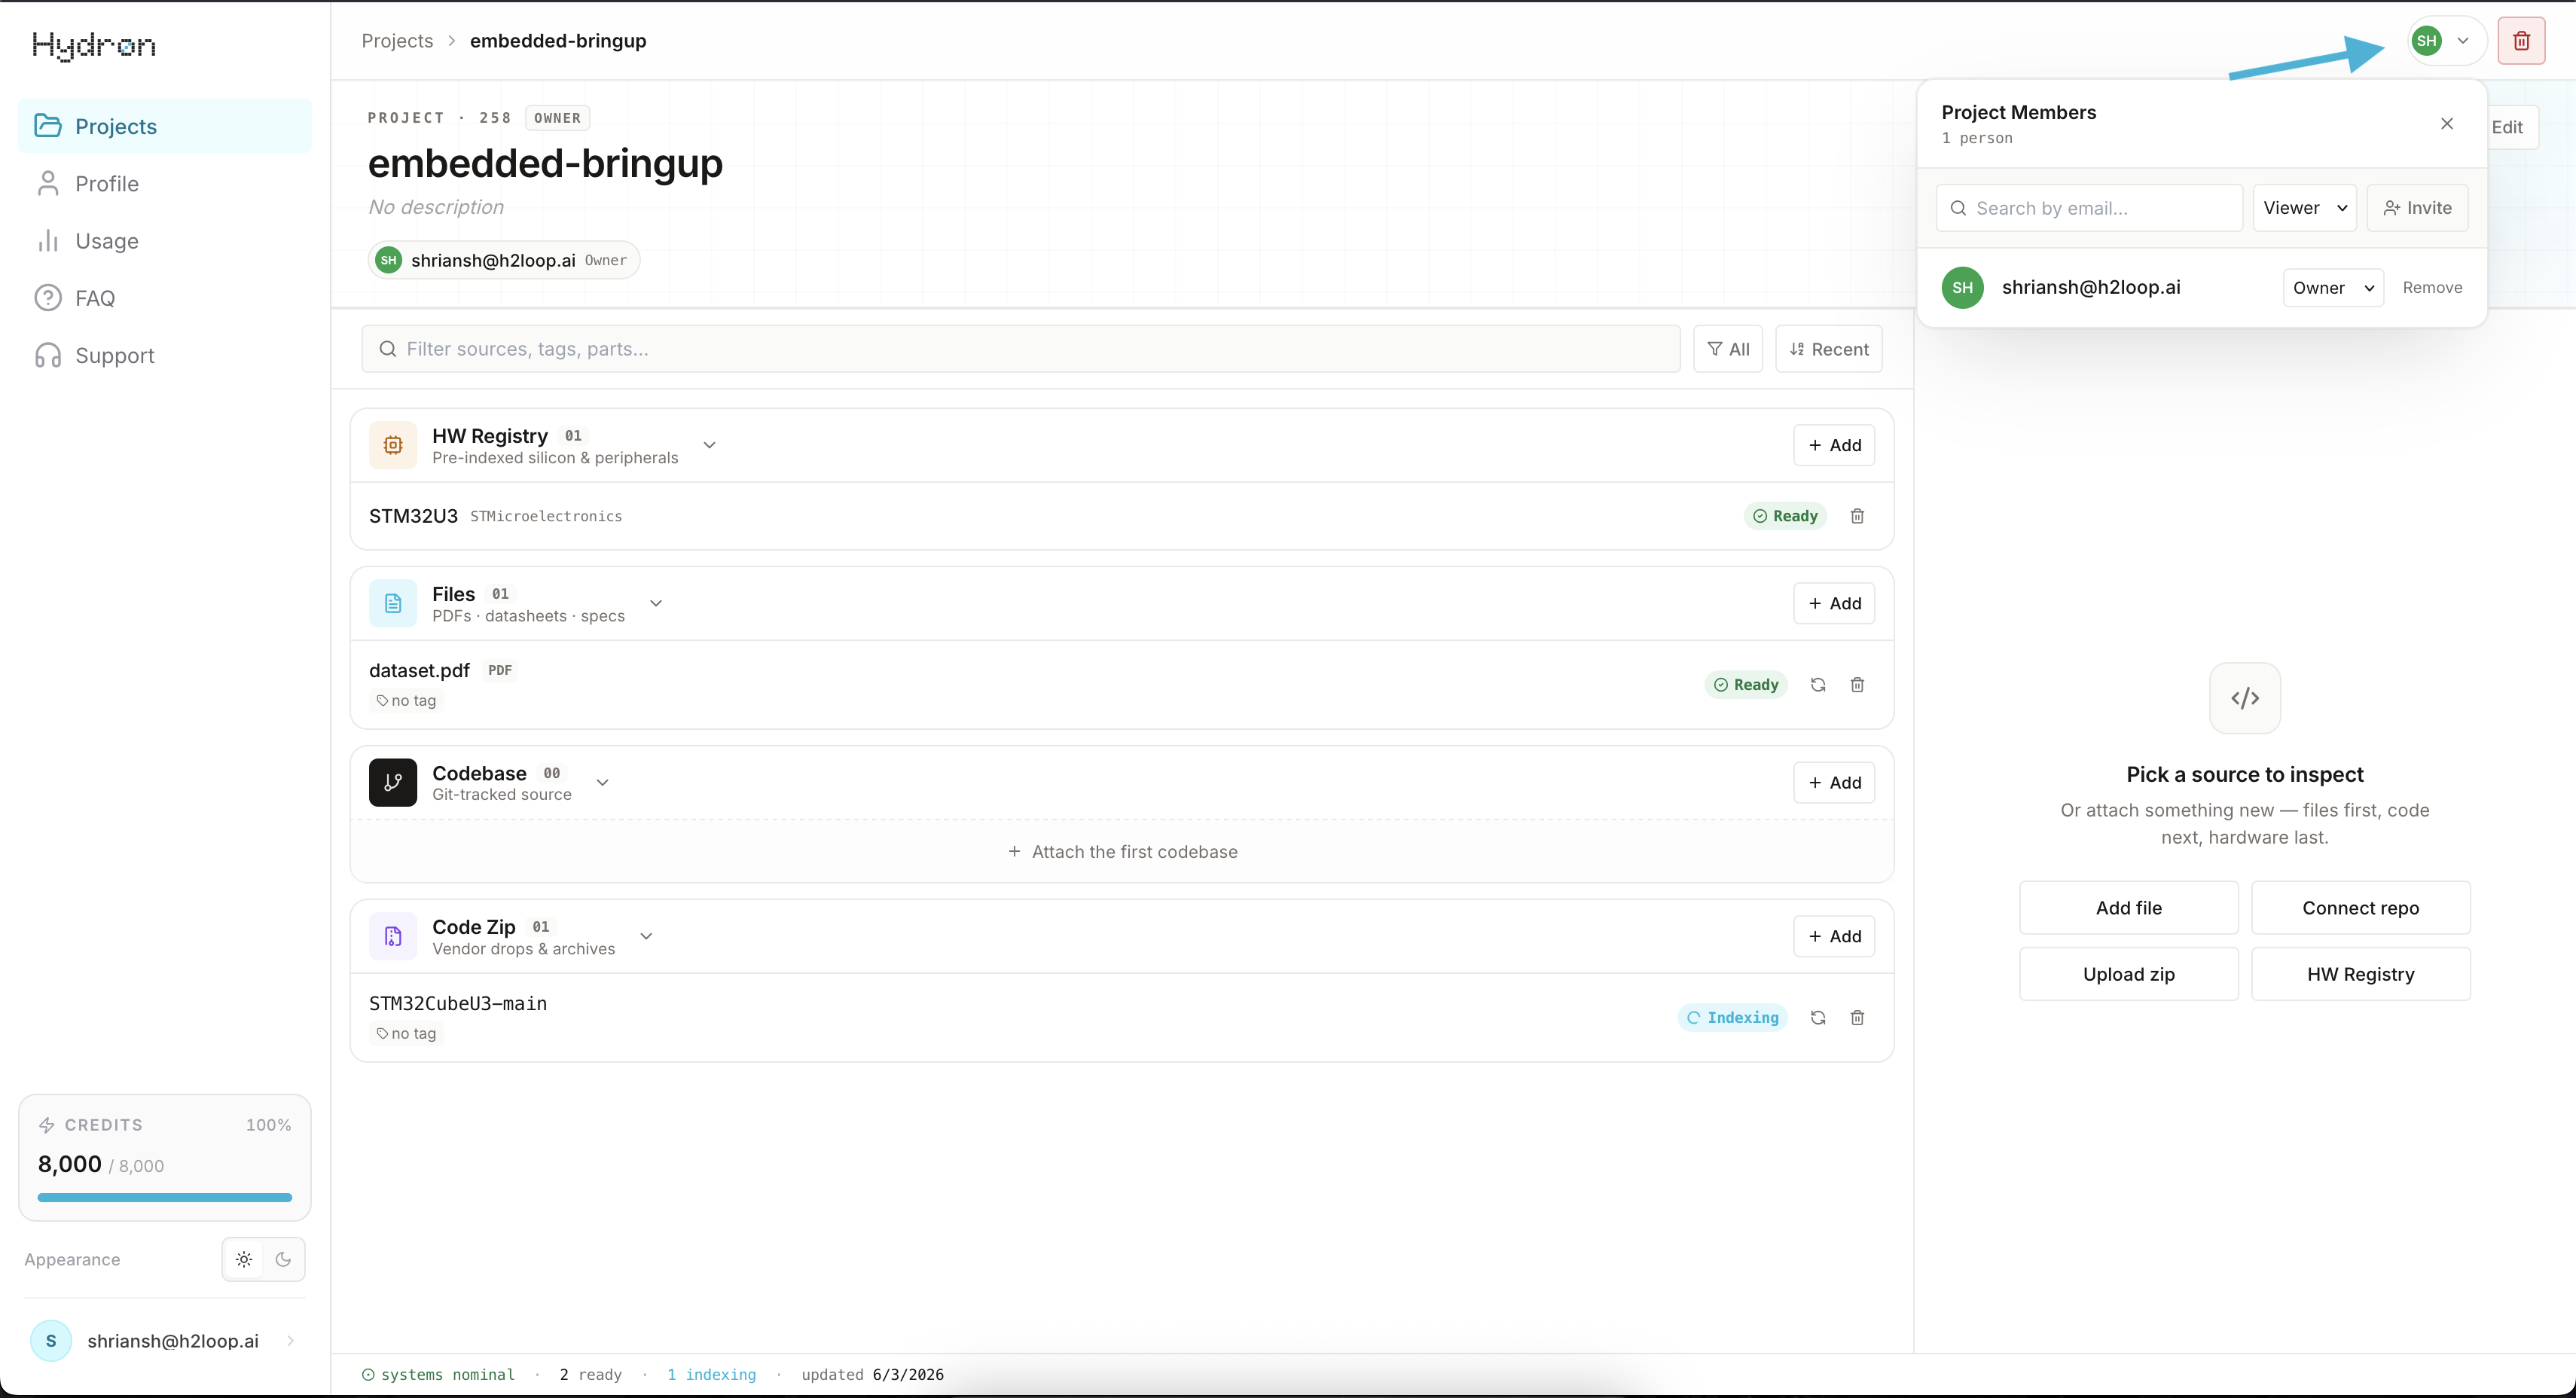Click the credits lightning bolt icon

(47, 1125)
